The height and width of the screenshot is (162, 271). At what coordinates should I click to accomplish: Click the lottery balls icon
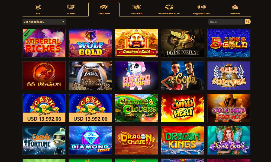pos(235,7)
